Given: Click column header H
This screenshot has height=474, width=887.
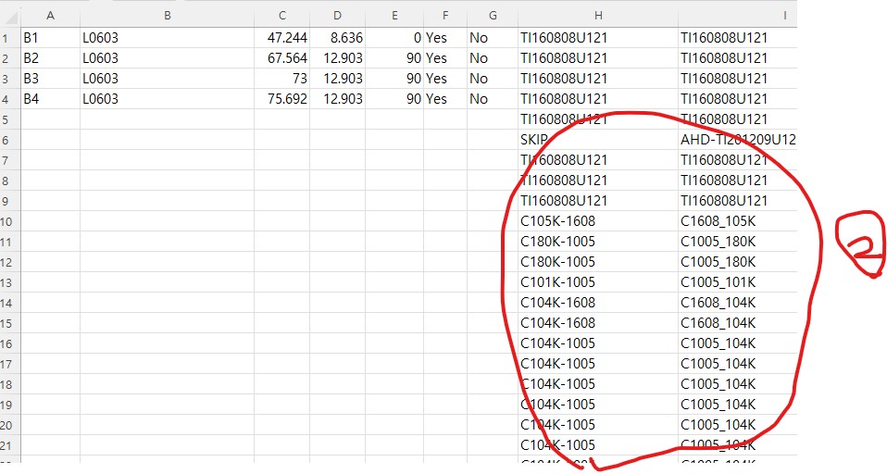Looking at the screenshot, I should point(598,16).
